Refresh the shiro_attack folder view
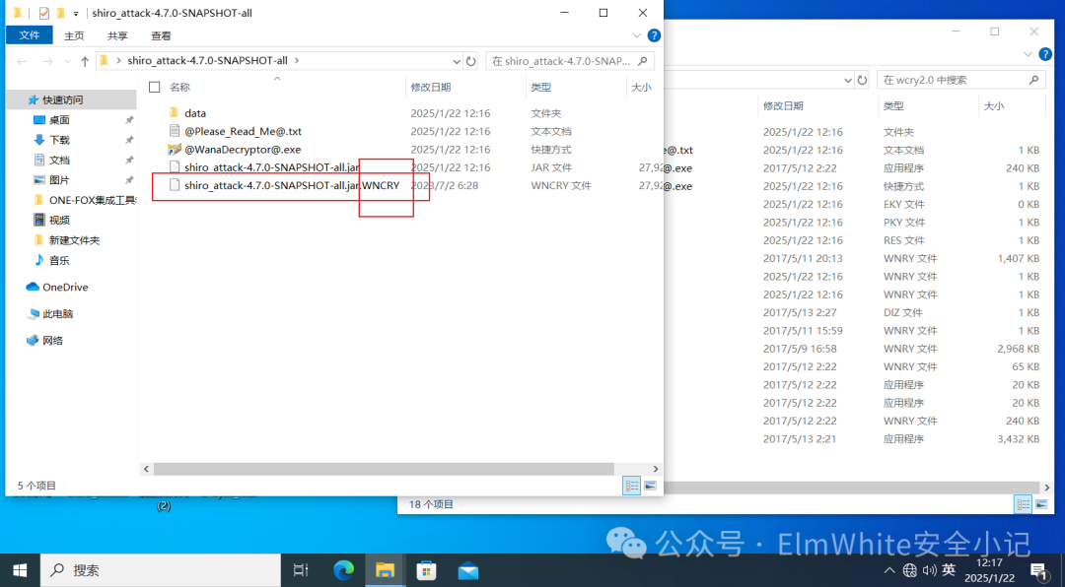This screenshot has height=587, width=1065. point(470,61)
